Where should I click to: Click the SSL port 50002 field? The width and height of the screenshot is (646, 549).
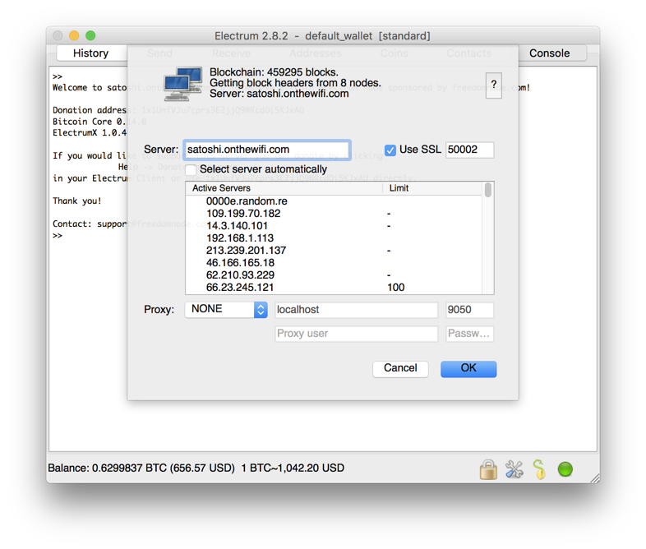pos(469,150)
